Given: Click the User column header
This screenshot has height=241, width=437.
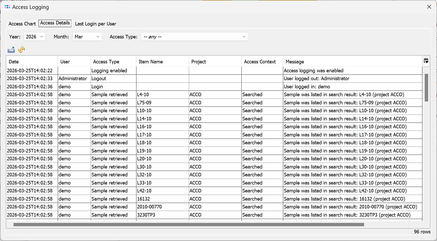Looking at the screenshot, I should (74, 62).
